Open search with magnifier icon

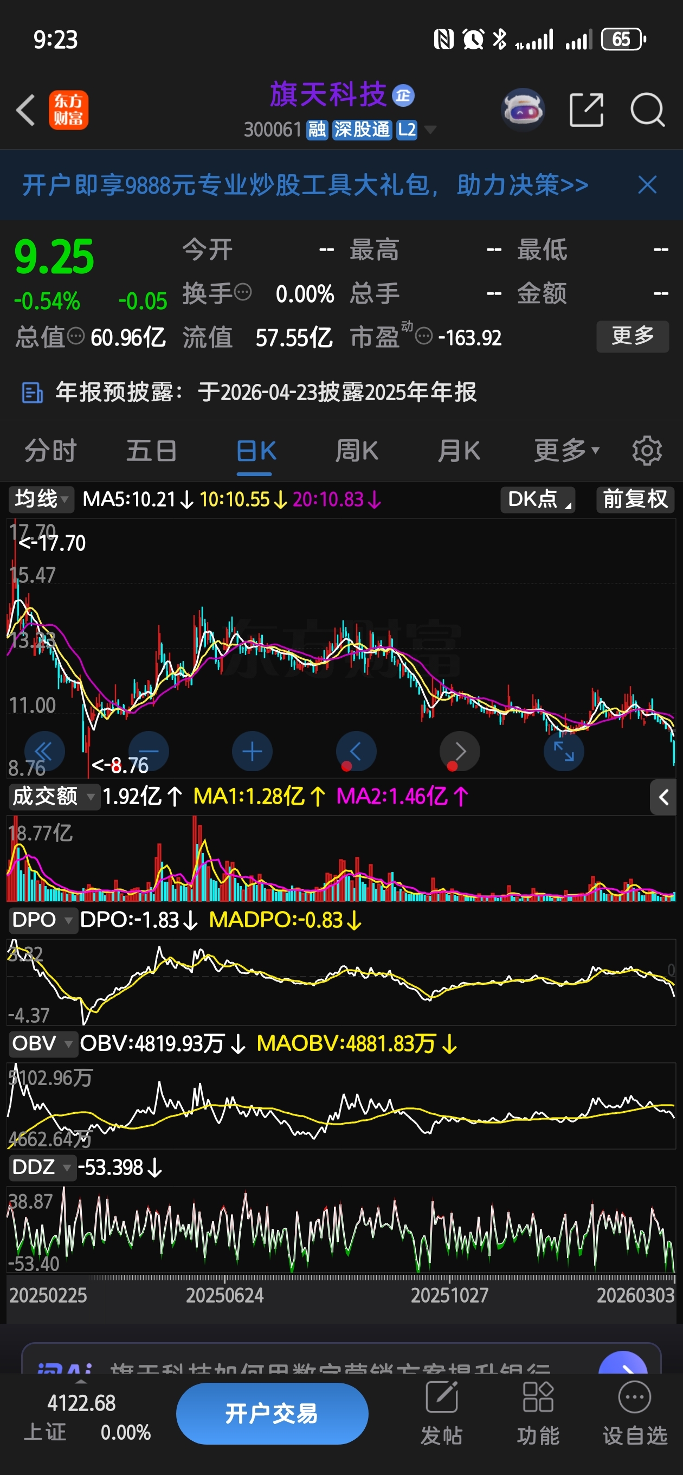647,110
